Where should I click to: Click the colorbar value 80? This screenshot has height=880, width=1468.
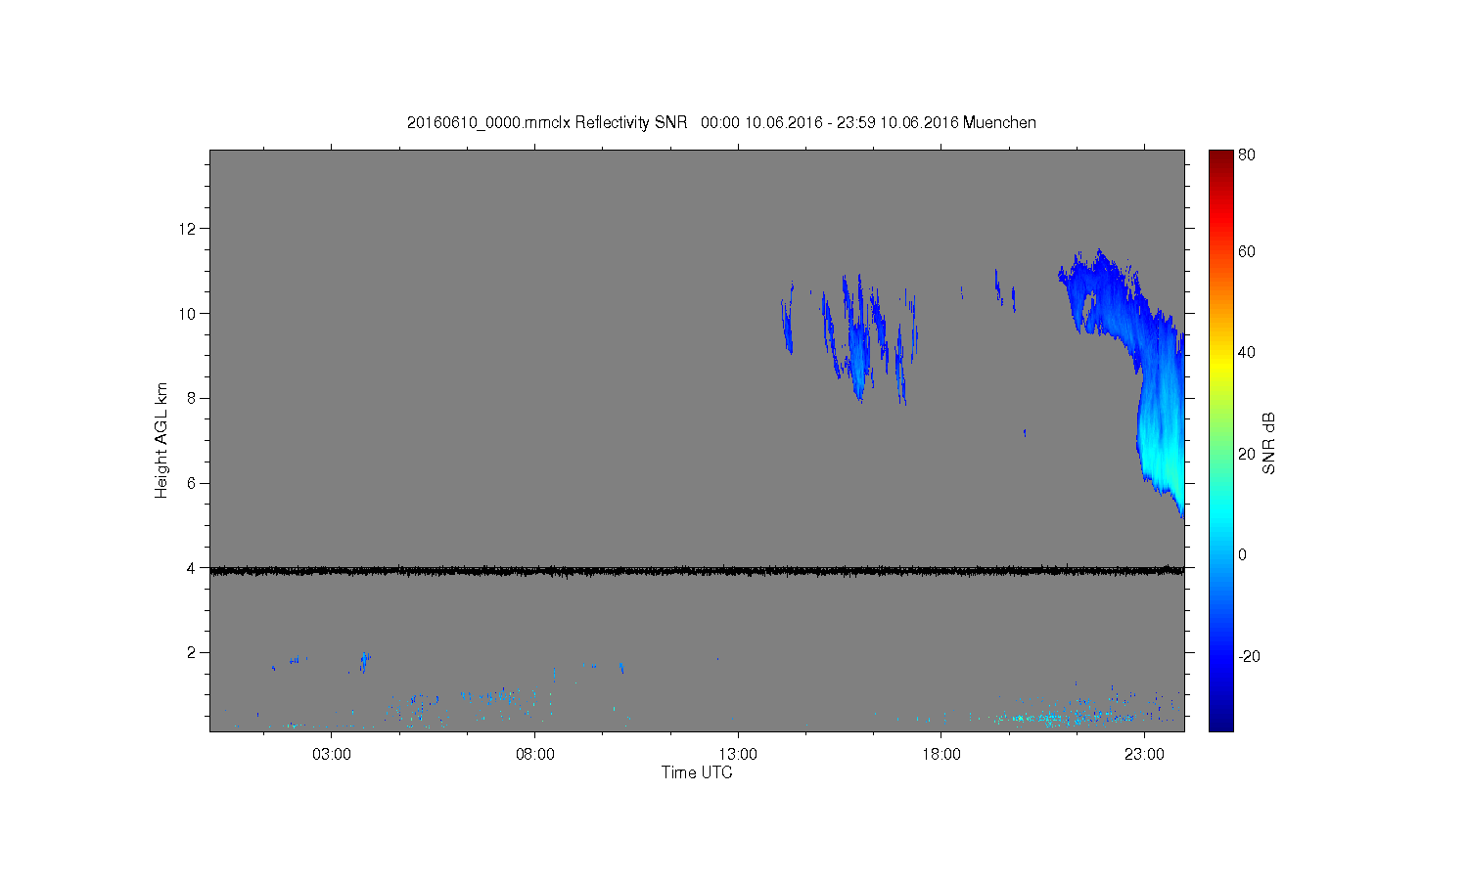1247,154
